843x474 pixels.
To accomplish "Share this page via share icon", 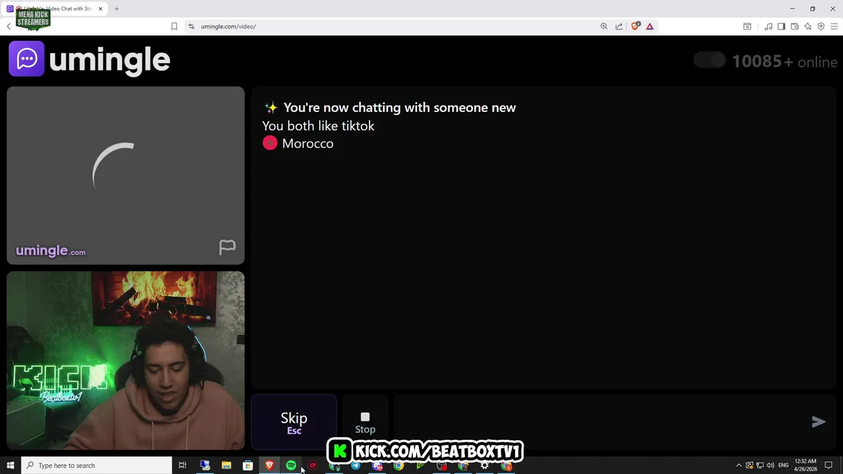I will [x=619, y=26].
